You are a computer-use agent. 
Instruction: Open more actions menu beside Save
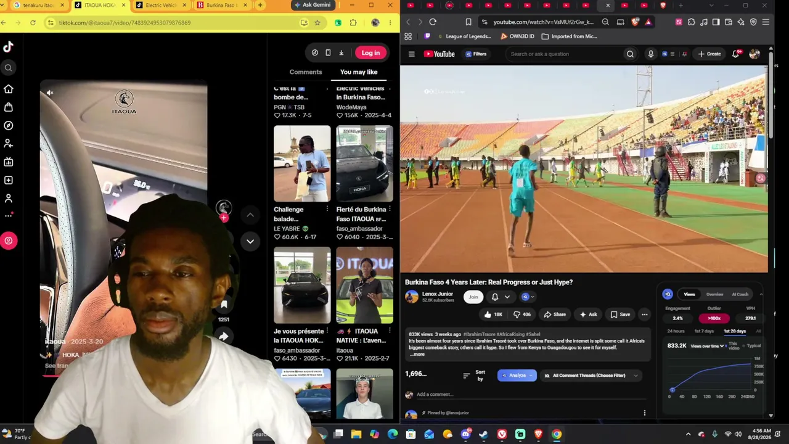[645, 314]
